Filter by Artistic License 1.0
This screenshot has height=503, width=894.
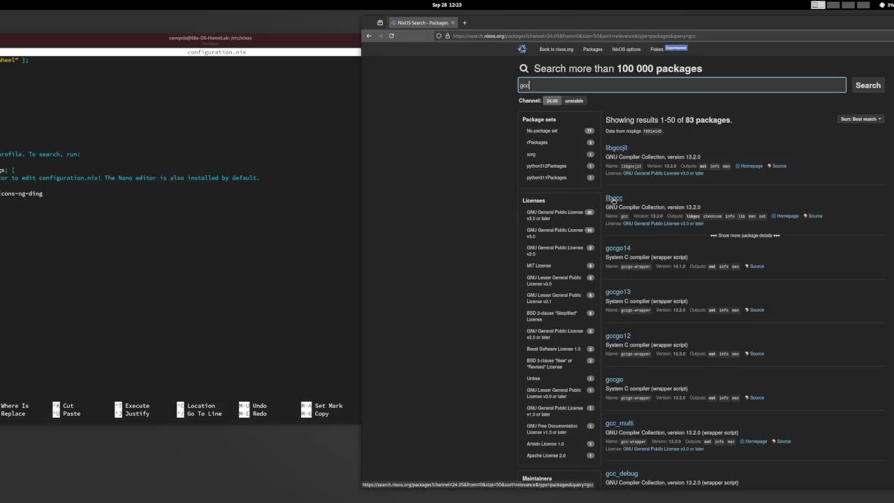coord(559,444)
